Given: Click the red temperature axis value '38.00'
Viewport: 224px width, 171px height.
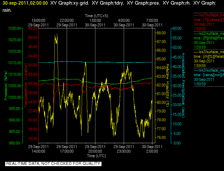Looking at the screenshot, I should pos(32,38).
